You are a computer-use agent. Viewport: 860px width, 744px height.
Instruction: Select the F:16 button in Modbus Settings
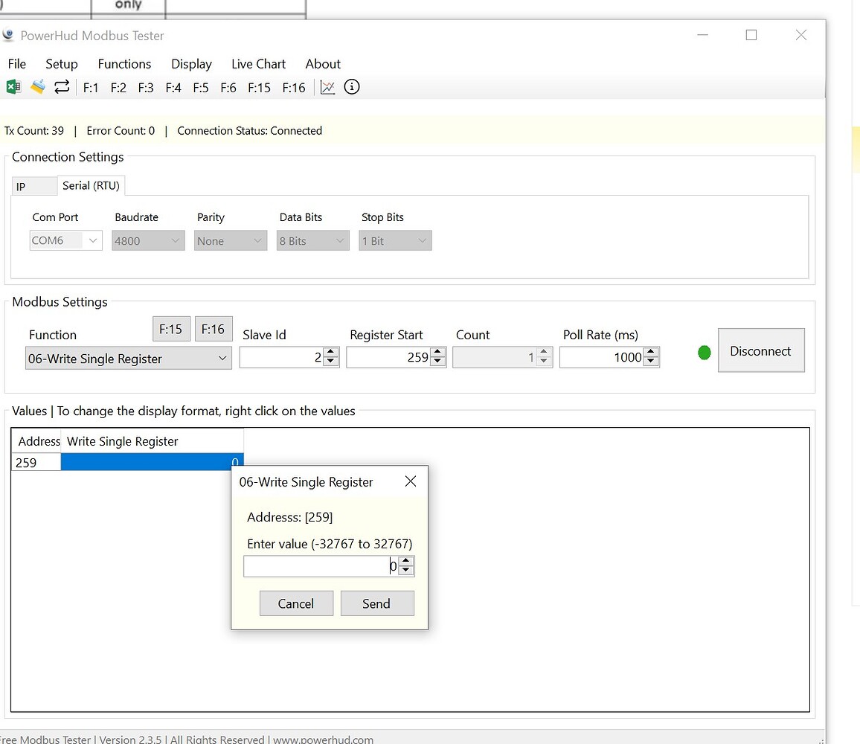pos(214,329)
